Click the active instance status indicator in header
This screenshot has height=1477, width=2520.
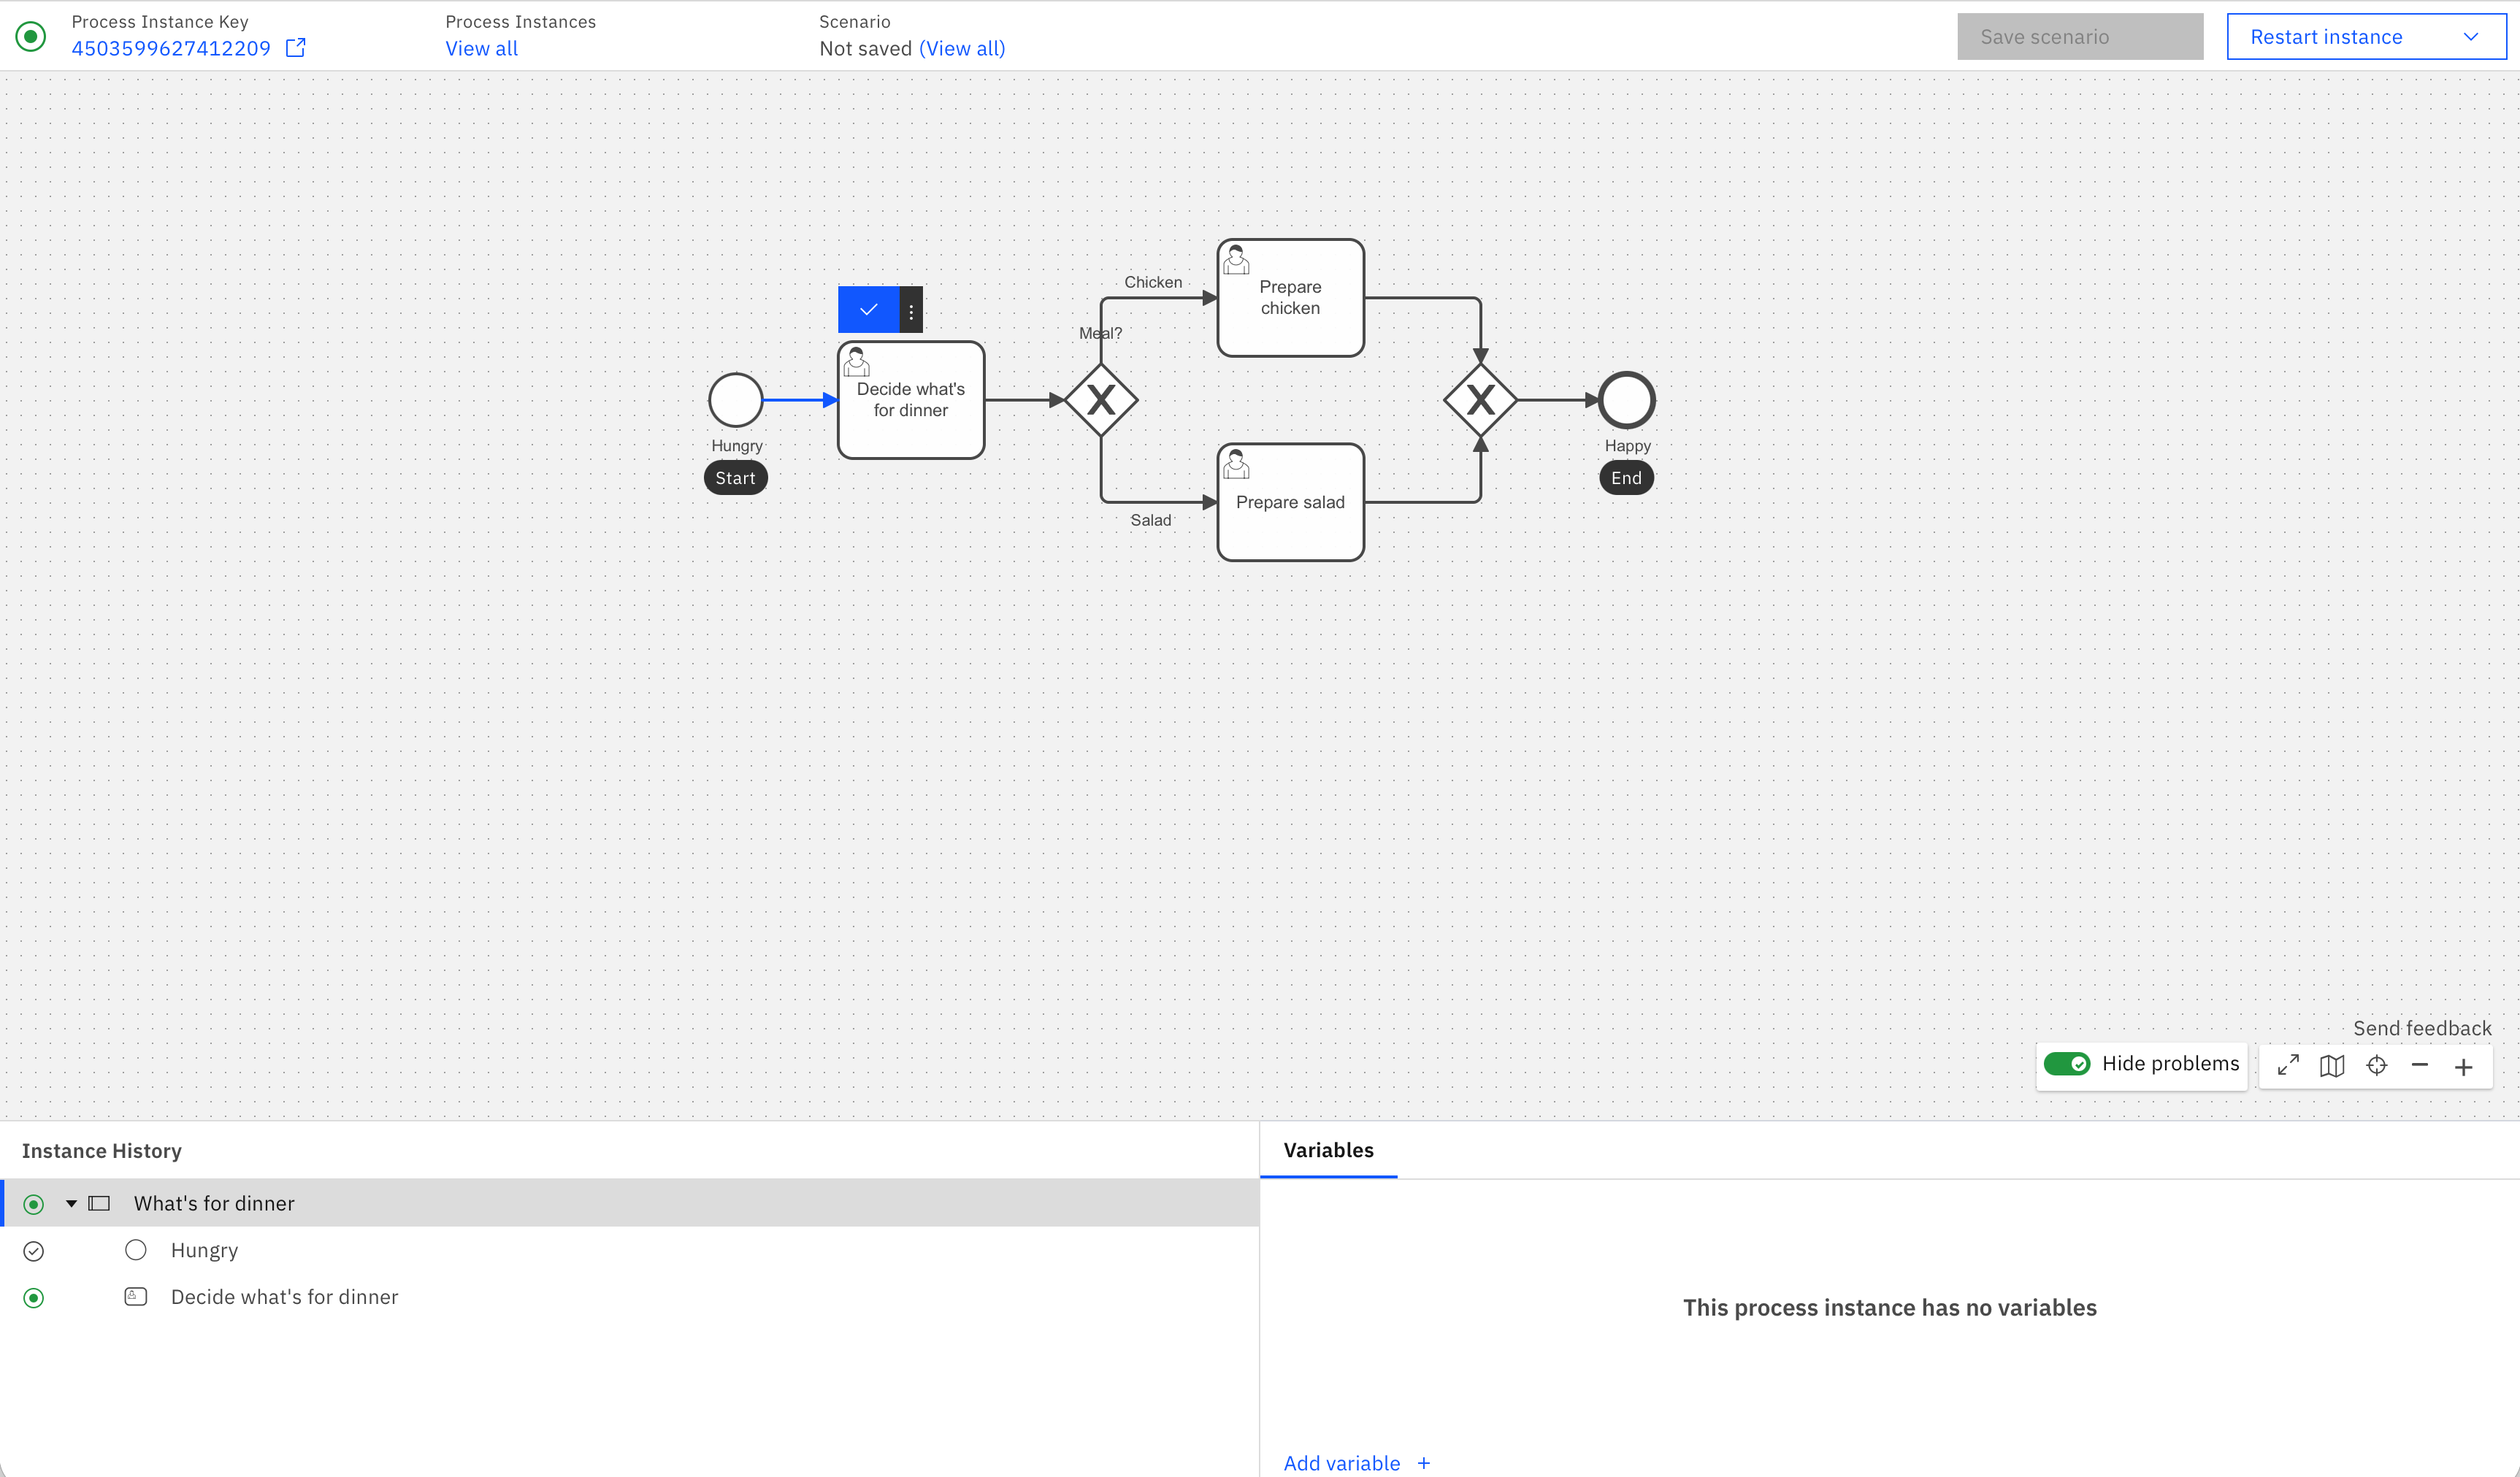(31, 37)
